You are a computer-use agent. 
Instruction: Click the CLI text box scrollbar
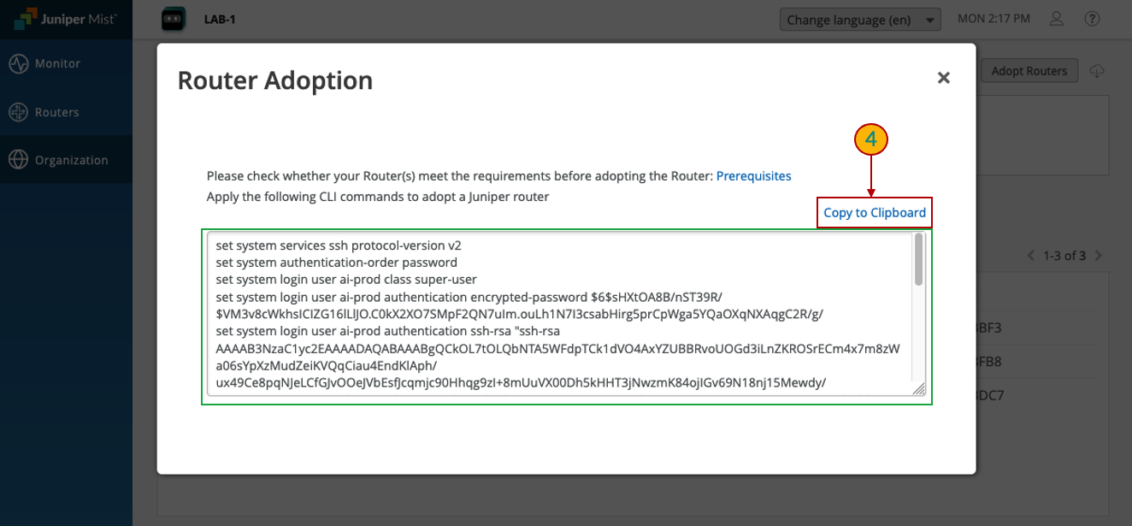point(919,259)
